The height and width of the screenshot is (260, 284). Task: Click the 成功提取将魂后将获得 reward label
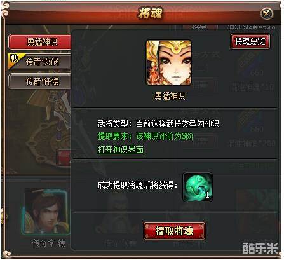pos(137,185)
